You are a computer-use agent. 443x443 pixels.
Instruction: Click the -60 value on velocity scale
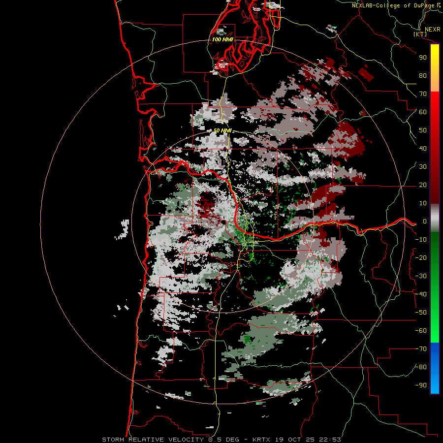click(421, 331)
